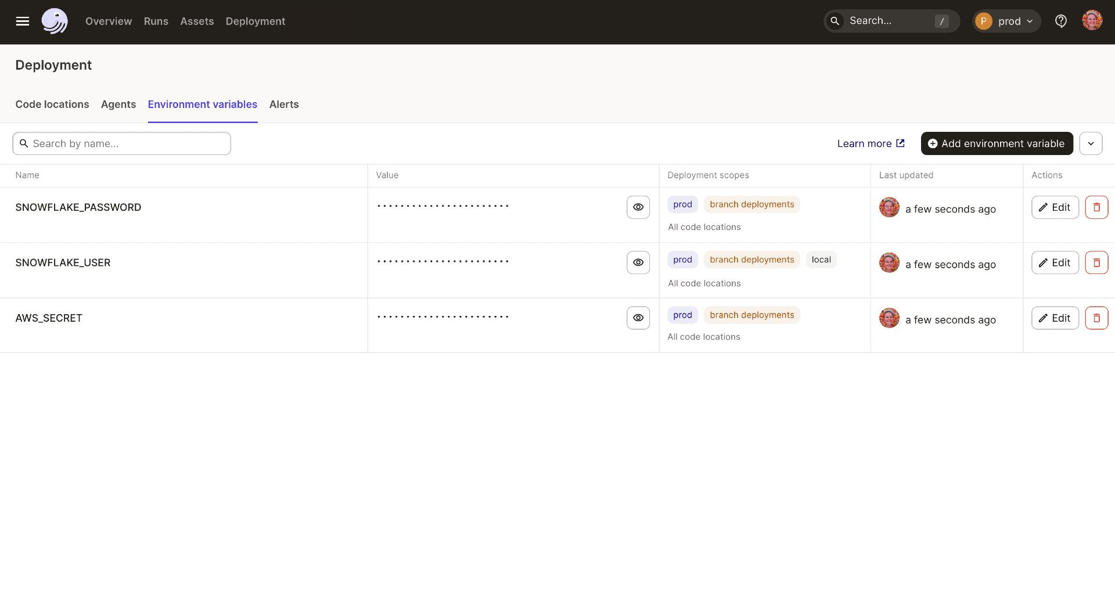Reveal the AWS_SECRET value
The width and height of the screenshot is (1115, 590).
click(638, 318)
